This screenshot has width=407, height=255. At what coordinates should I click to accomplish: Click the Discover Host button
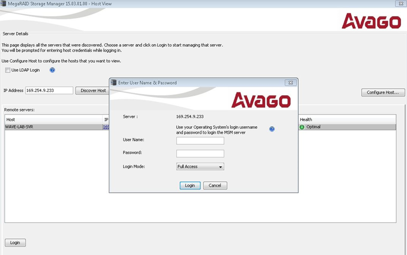pos(92,90)
